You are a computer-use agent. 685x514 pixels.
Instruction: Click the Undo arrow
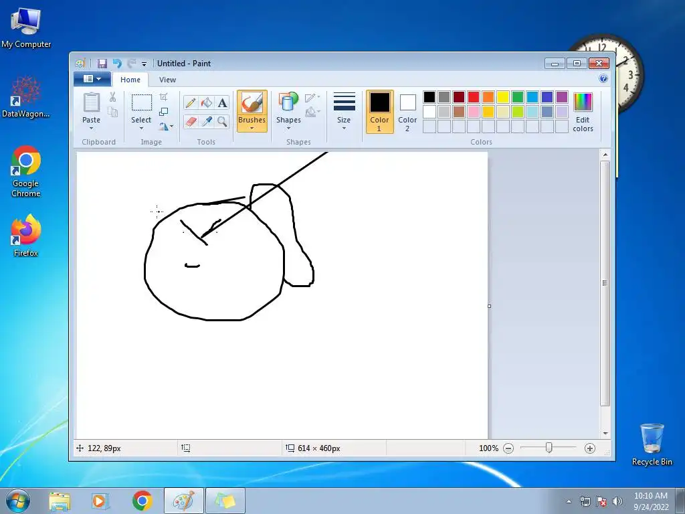(x=116, y=64)
